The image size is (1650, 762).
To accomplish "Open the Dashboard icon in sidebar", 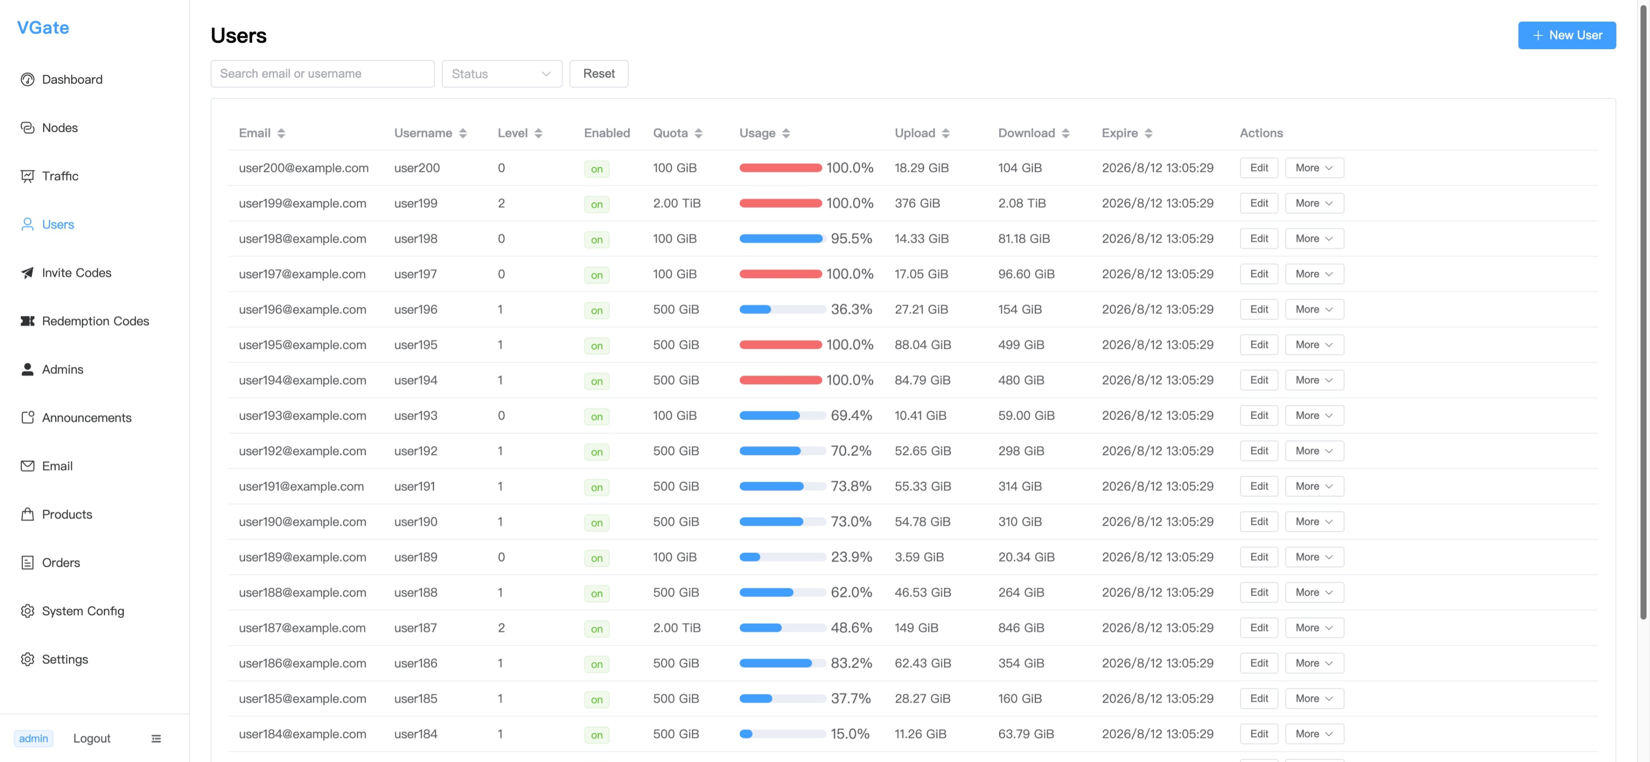I will [27, 80].
